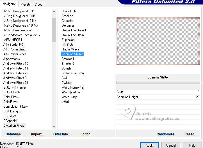Viewport: 203px width, 148px height.
Task: Choose the Black Hole filter
Action: click(69, 11)
